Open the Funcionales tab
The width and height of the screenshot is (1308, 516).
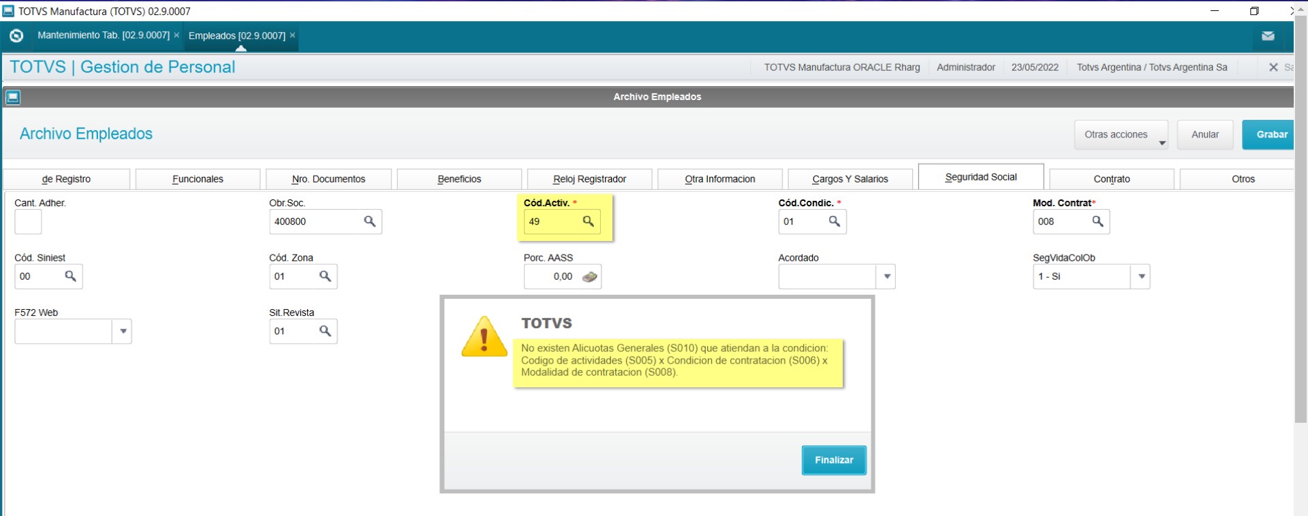click(x=198, y=179)
